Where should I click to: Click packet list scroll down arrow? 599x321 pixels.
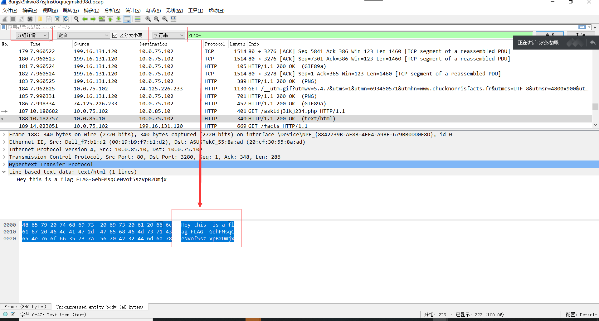point(596,125)
